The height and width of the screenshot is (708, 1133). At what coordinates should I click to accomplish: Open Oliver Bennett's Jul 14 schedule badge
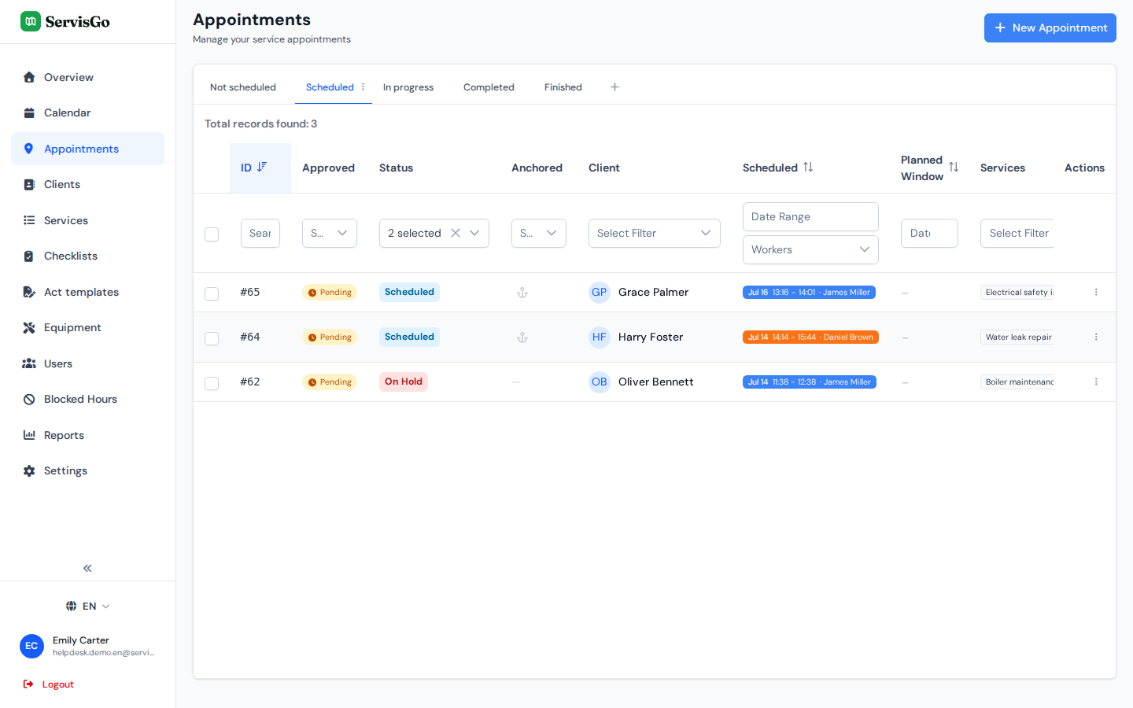[810, 382]
